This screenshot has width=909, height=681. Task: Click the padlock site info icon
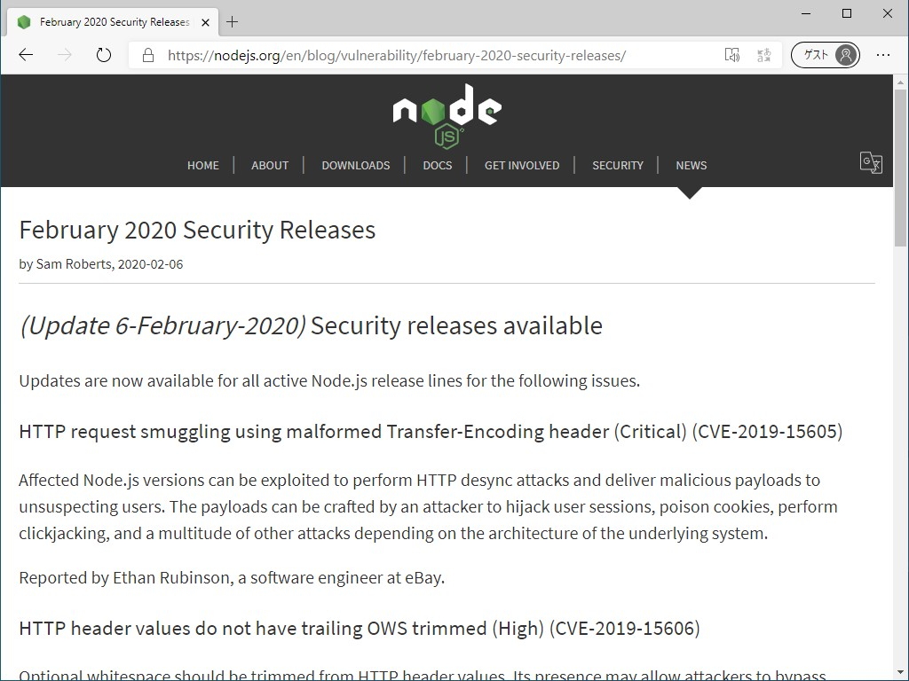[x=148, y=55]
